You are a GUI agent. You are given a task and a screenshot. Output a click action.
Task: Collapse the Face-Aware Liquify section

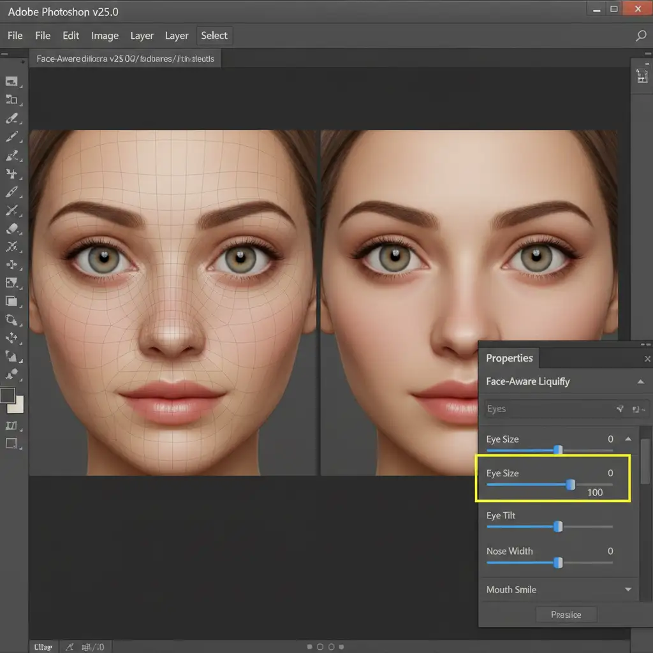640,381
